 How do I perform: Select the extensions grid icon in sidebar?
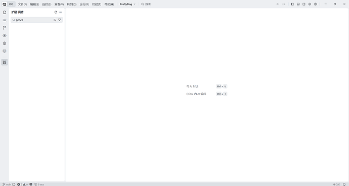(x=5, y=62)
